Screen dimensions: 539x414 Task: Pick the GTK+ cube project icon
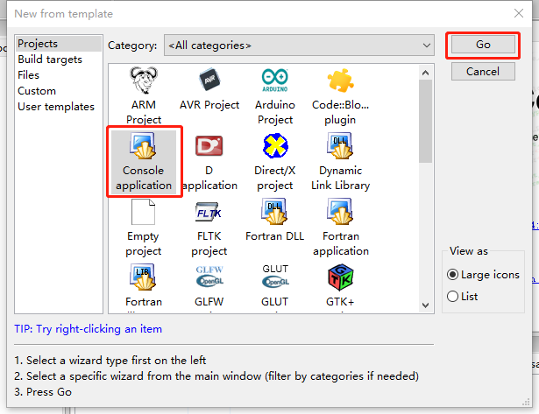[x=340, y=277]
